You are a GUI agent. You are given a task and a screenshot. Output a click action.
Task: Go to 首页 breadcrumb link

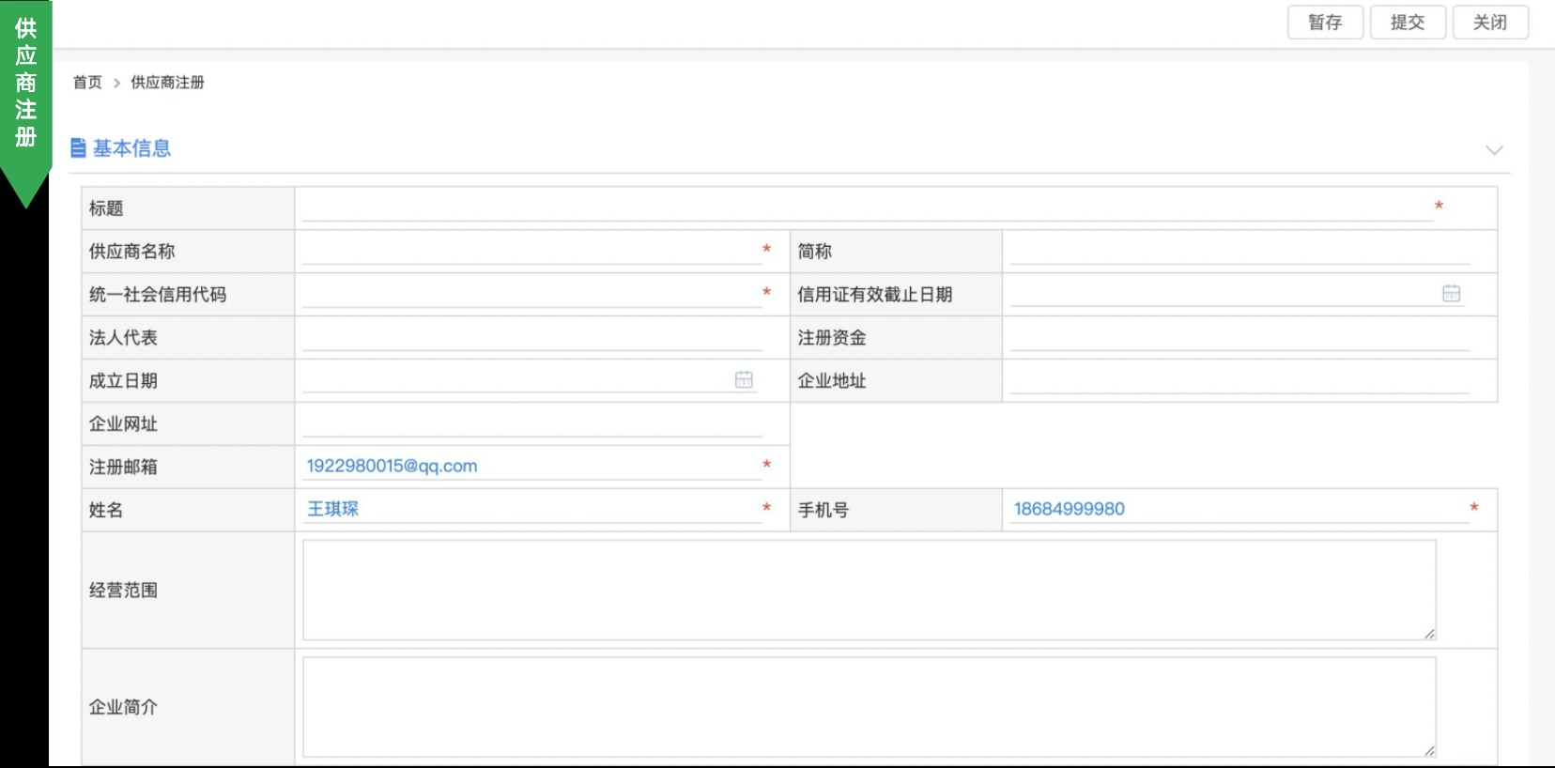point(87,83)
